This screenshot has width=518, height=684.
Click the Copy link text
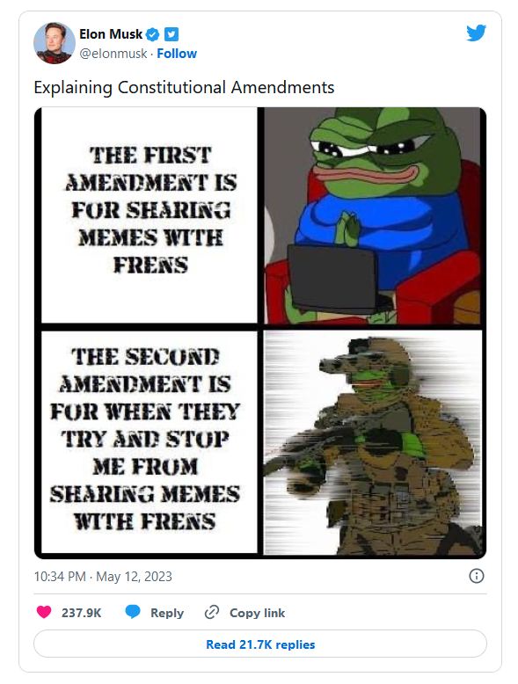point(257,613)
